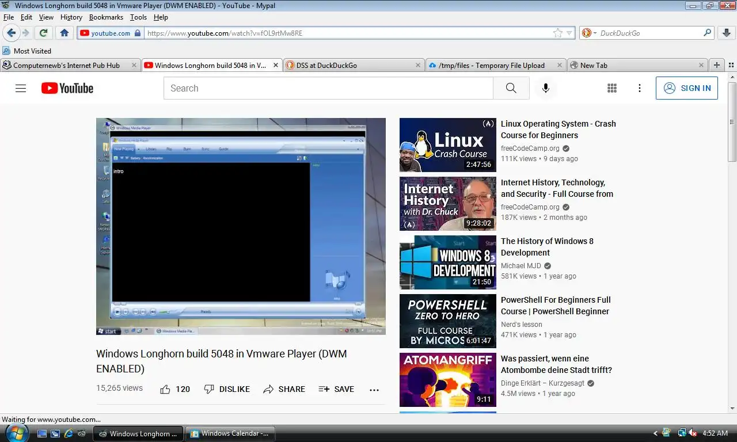The height and width of the screenshot is (442, 737).
Task: Switch to the New Tab tab
Action: click(x=637, y=65)
